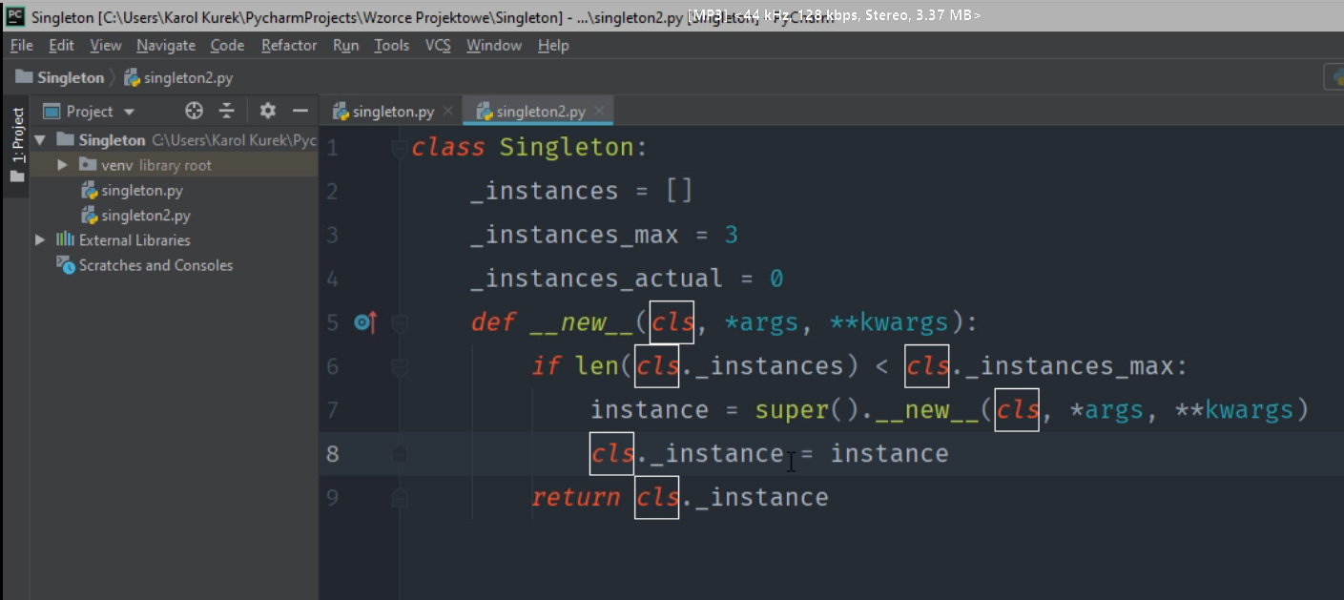
Task: Open the VCS menu
Action: (x=438, y=45)
